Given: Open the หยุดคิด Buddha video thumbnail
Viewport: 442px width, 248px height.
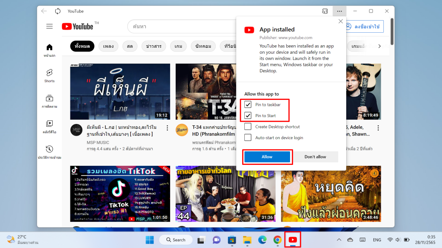Looking at the screenshot, I should (x=331, y=194).
